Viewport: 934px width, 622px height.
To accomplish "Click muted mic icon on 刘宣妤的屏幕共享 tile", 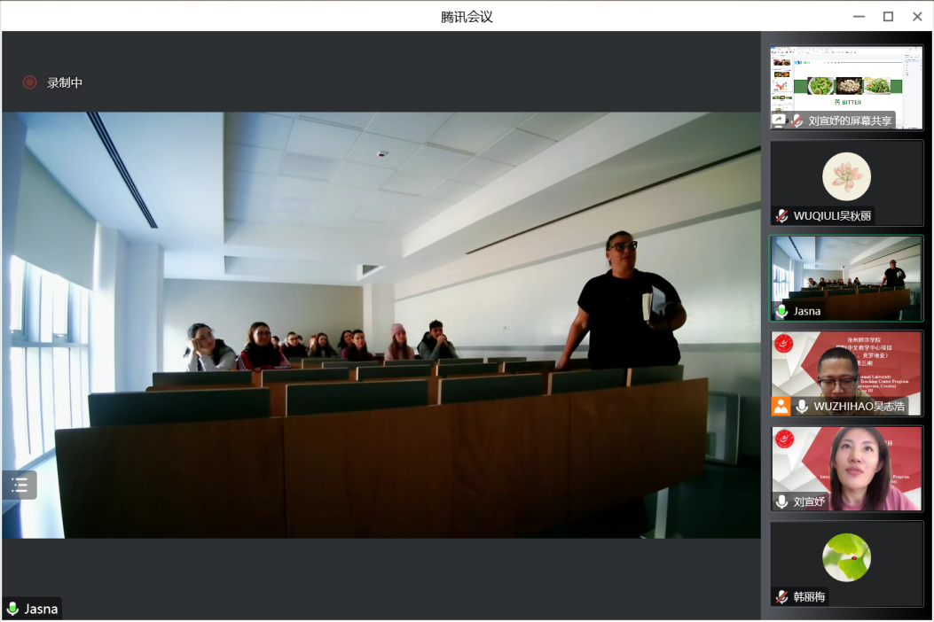I will click(x=797, y=121).
